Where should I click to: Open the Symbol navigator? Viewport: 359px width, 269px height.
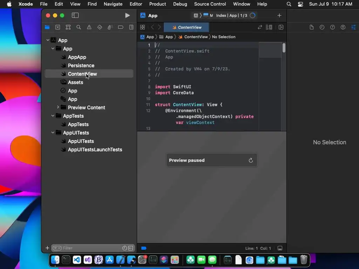[x=68, y=27]
